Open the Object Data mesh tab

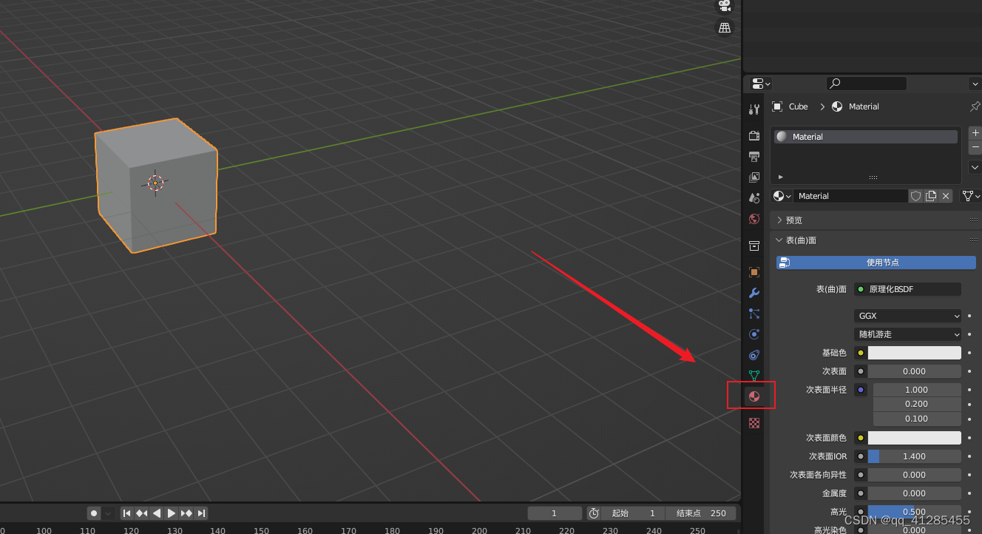point(754,376)
